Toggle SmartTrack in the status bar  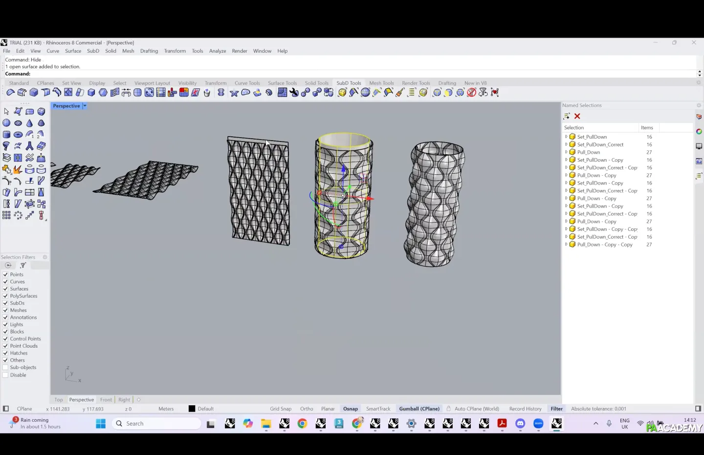click(x=378, y=409)
